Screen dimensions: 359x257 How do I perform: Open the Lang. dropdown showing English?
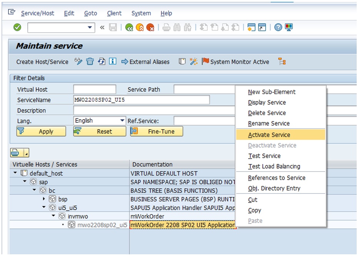[122, 121]
